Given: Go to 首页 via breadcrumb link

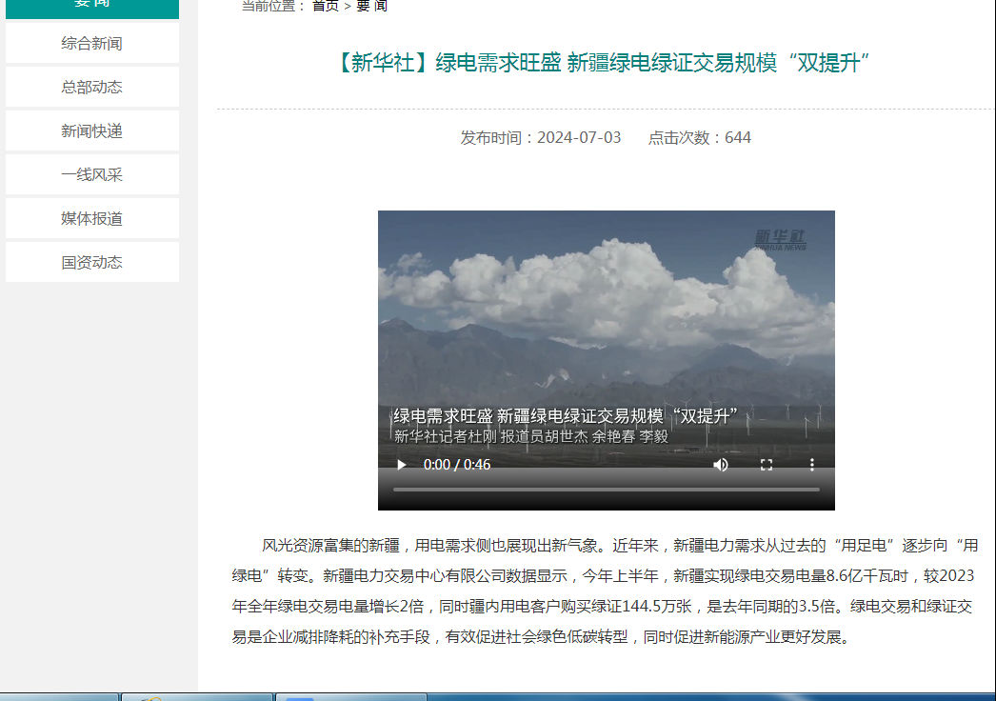Looking at the screenshot, I should coord(326,7).
